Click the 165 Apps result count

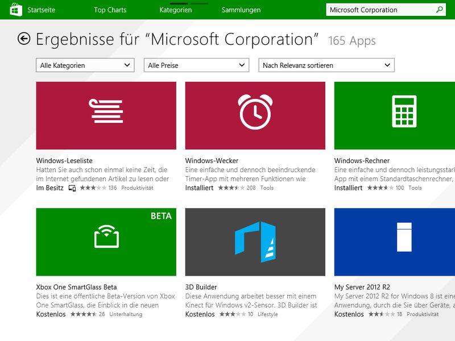click(x=352, y=40)
